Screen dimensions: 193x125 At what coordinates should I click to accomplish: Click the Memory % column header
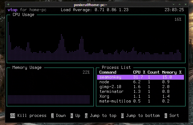(x=172, y=72)
